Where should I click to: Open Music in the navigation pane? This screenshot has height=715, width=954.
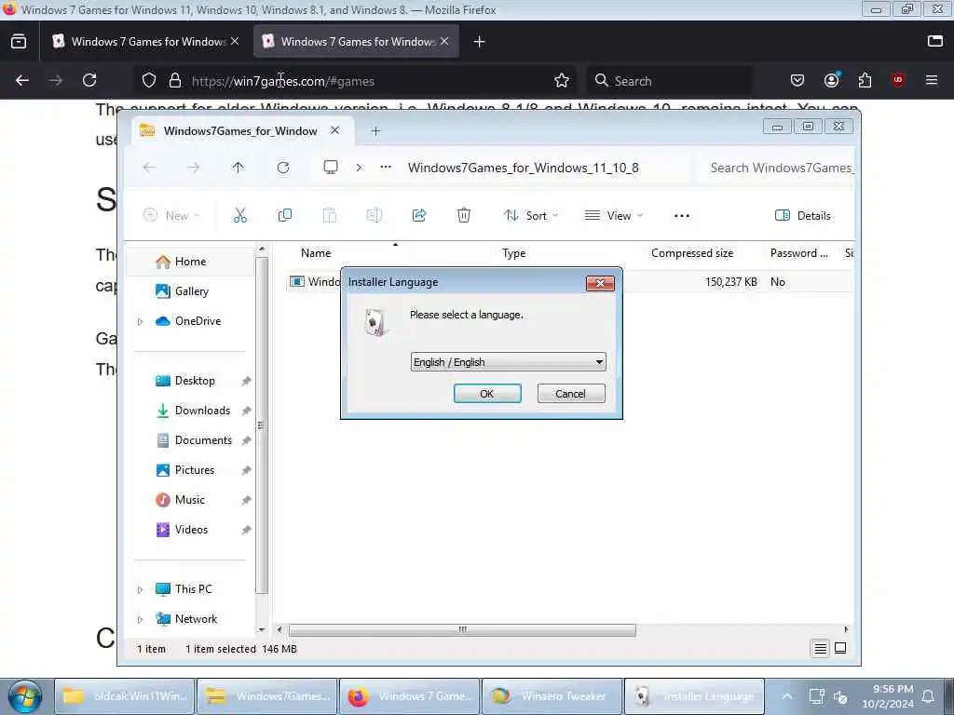190,500
